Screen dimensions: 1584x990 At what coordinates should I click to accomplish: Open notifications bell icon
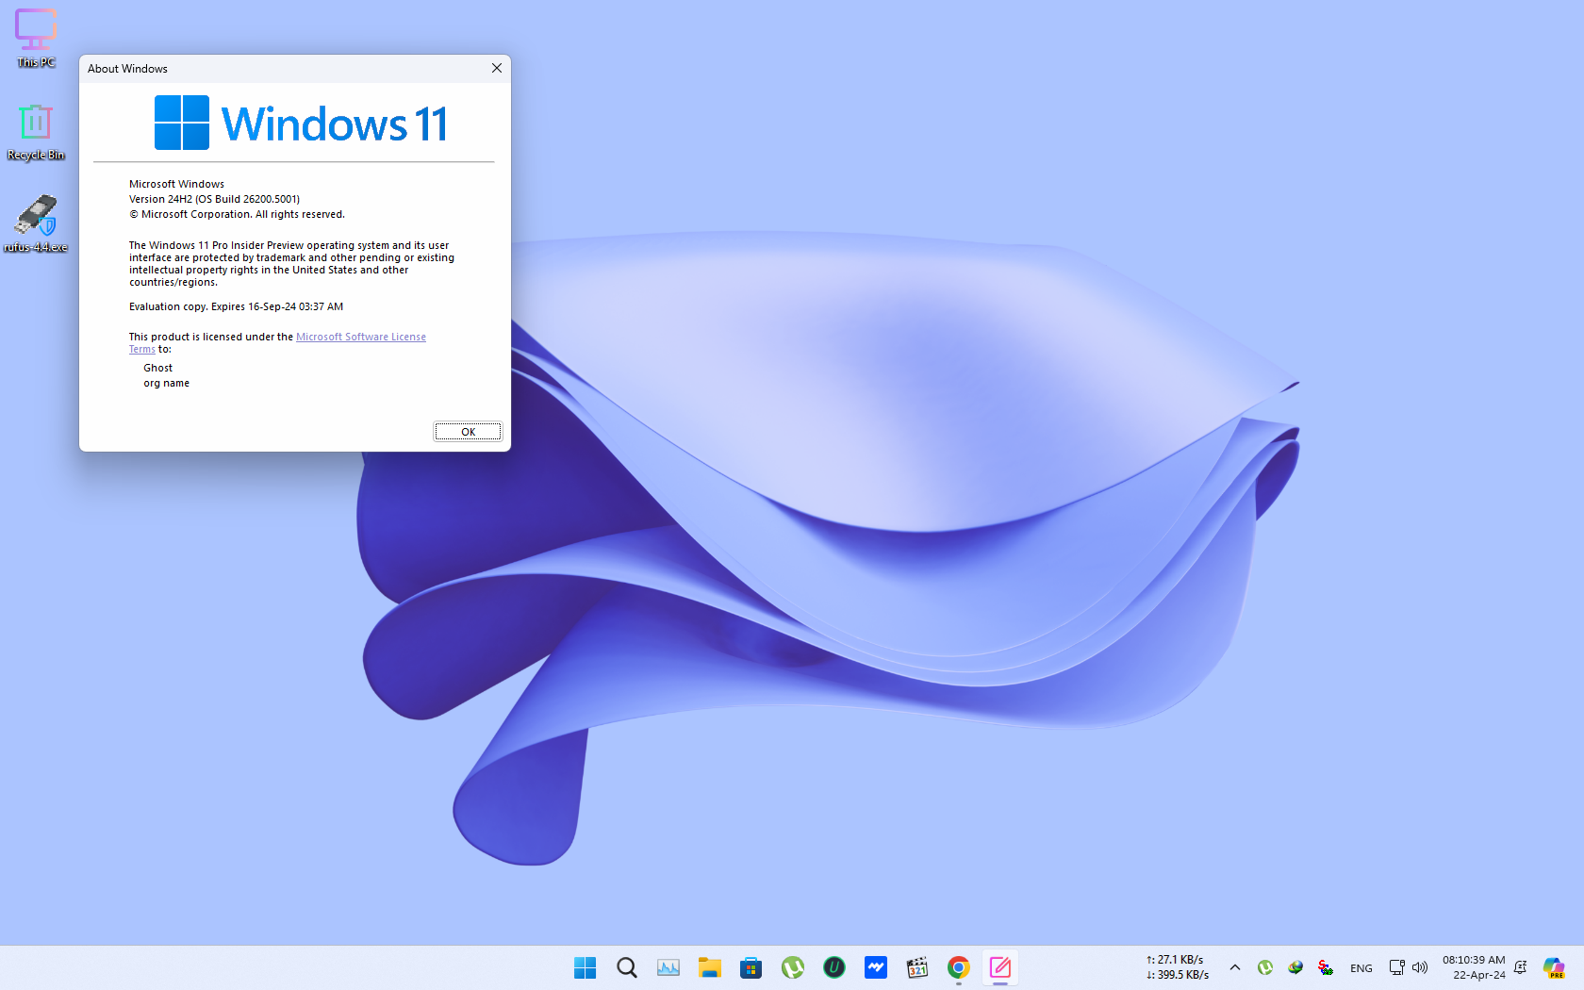pyautogui.click(x=1521, y=967)
